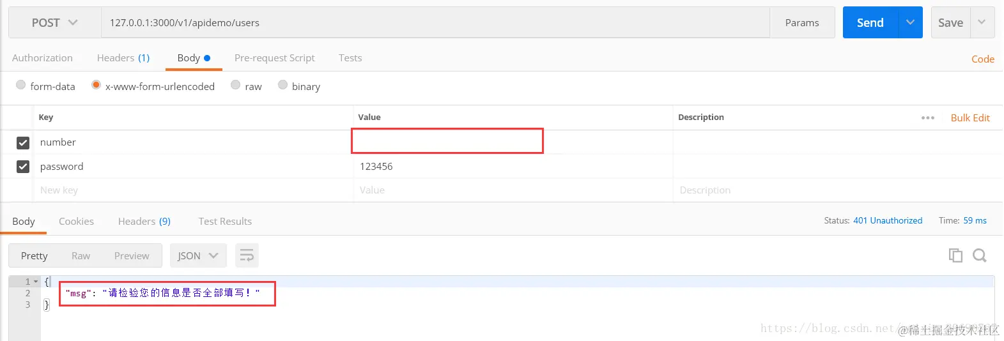Click the request URL field

pyautogui.click(x=435, y=22)
